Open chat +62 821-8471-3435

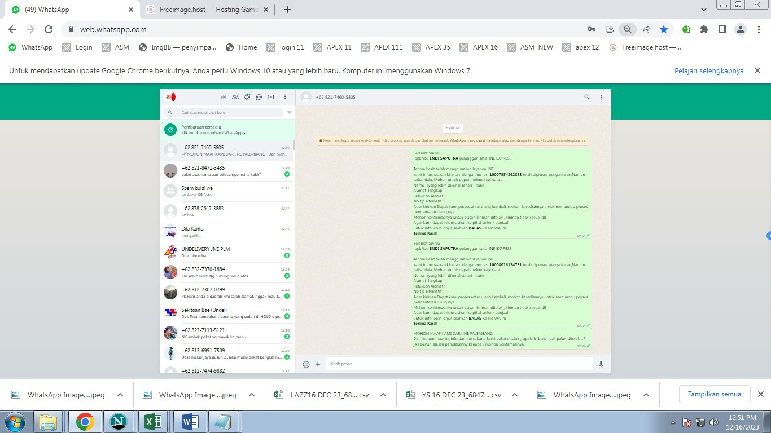(227, 171)
